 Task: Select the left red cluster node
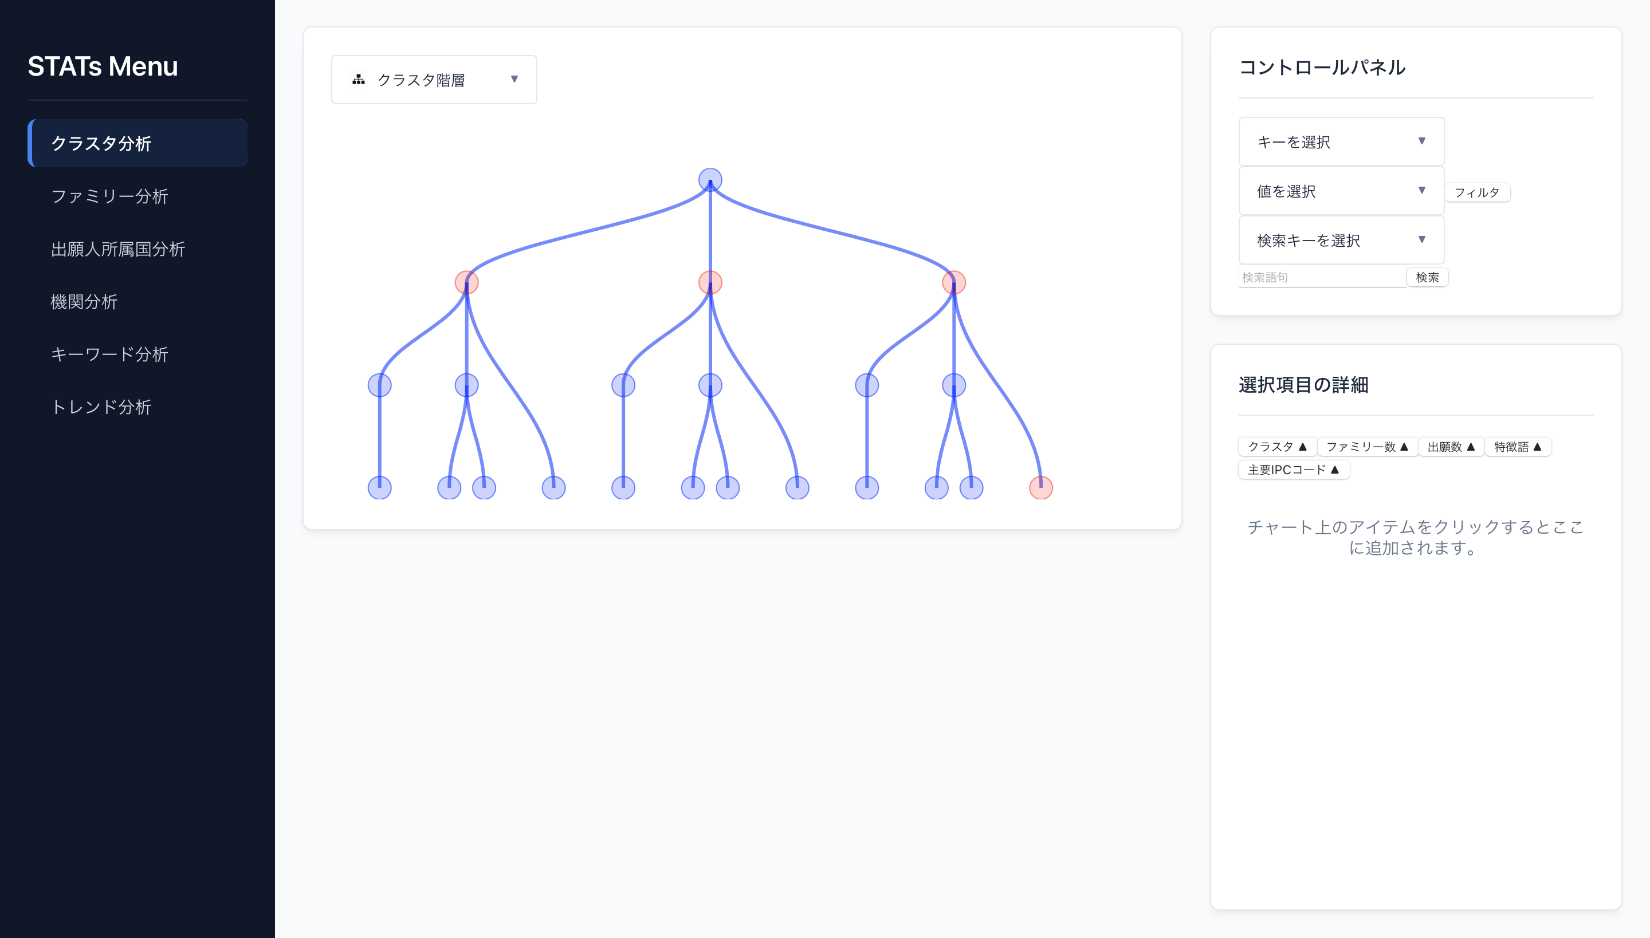pos(466,282)
